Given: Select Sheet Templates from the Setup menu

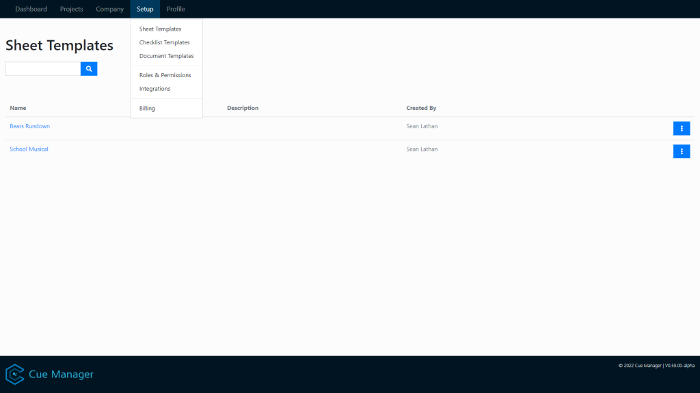Looking at the screenshot, I should [160, 29].
